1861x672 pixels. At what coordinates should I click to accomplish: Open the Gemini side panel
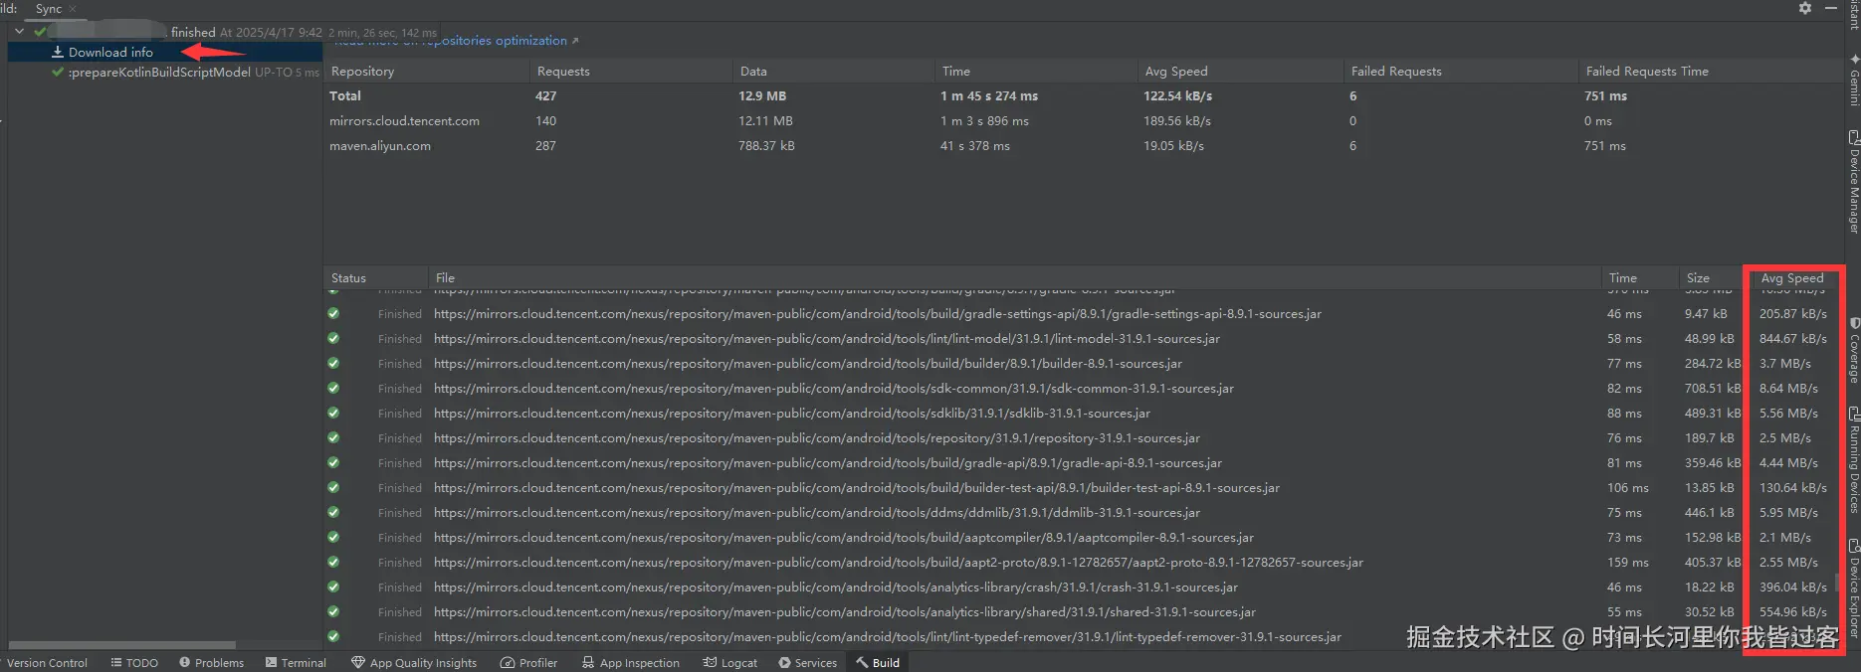(x=1854, y=80)
